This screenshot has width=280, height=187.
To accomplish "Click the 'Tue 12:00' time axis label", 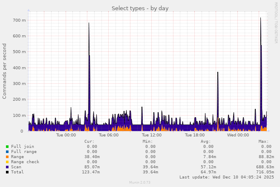I will (152, 135).
